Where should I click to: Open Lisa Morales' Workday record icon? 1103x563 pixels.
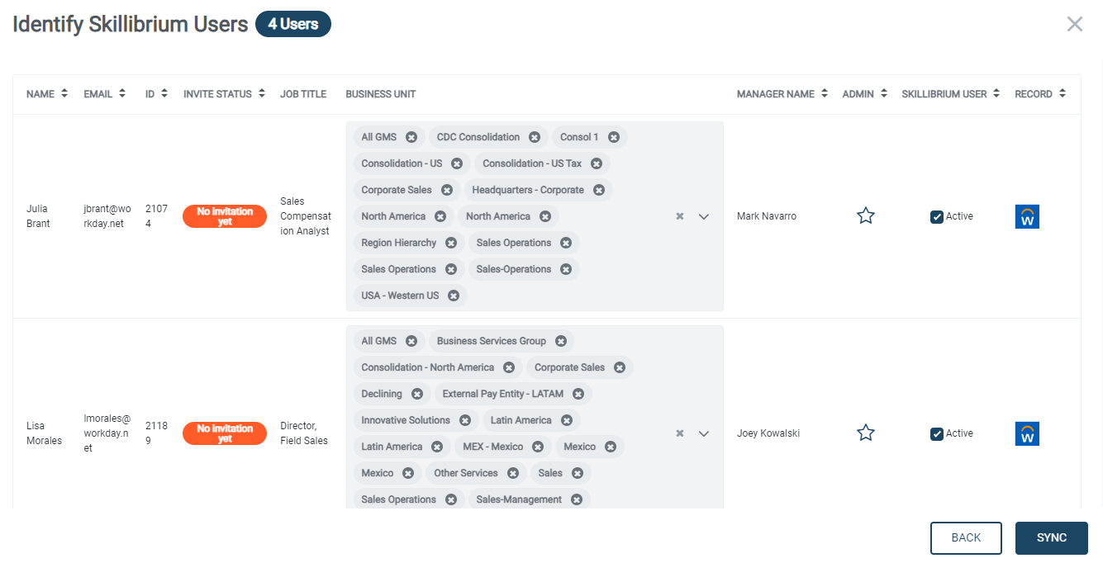click(1027, 433)
